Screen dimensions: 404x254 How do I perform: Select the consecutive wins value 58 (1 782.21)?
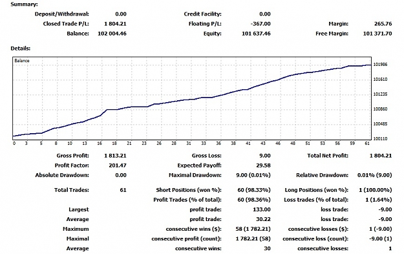pos(253,229)
